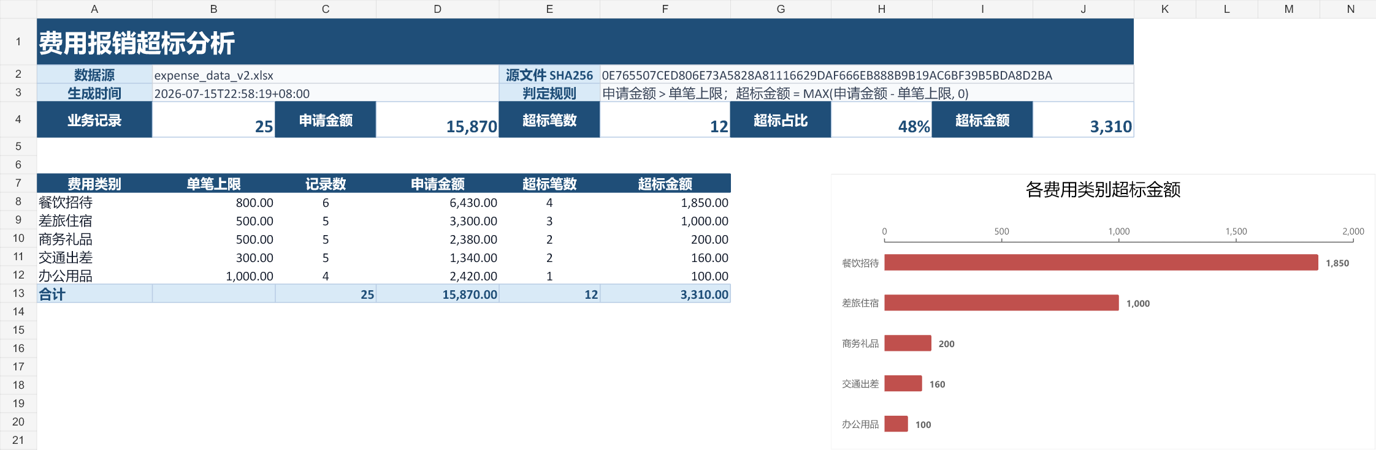
Task: Click the chart data label 1,850
Action: [x=1337, y=263]
